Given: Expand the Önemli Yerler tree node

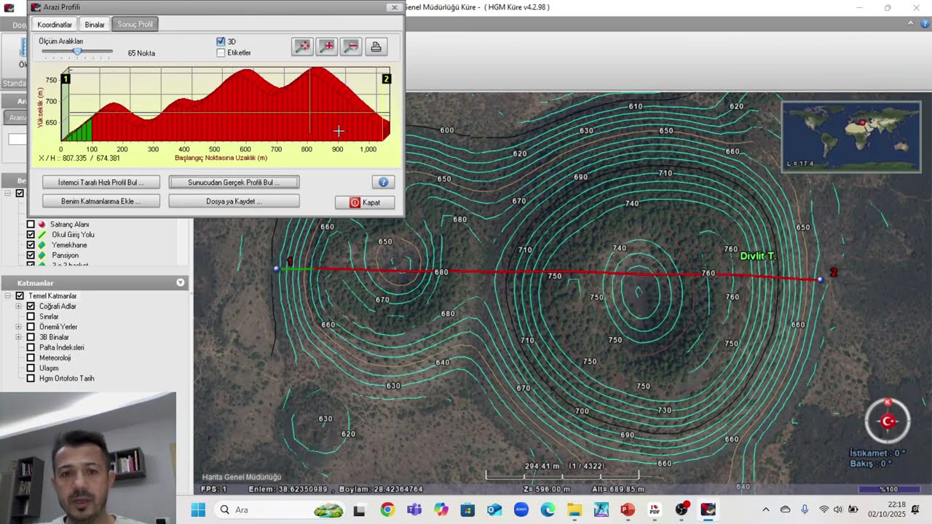Looking at the screenshot, I should pos(18,327).
